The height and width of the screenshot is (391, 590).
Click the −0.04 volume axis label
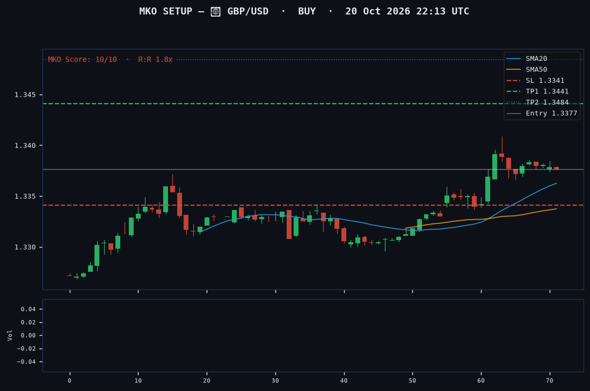(x=26, y=362)
